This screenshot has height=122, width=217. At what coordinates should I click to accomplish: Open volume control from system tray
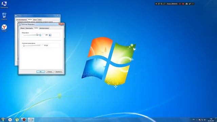tap(205, 120)
